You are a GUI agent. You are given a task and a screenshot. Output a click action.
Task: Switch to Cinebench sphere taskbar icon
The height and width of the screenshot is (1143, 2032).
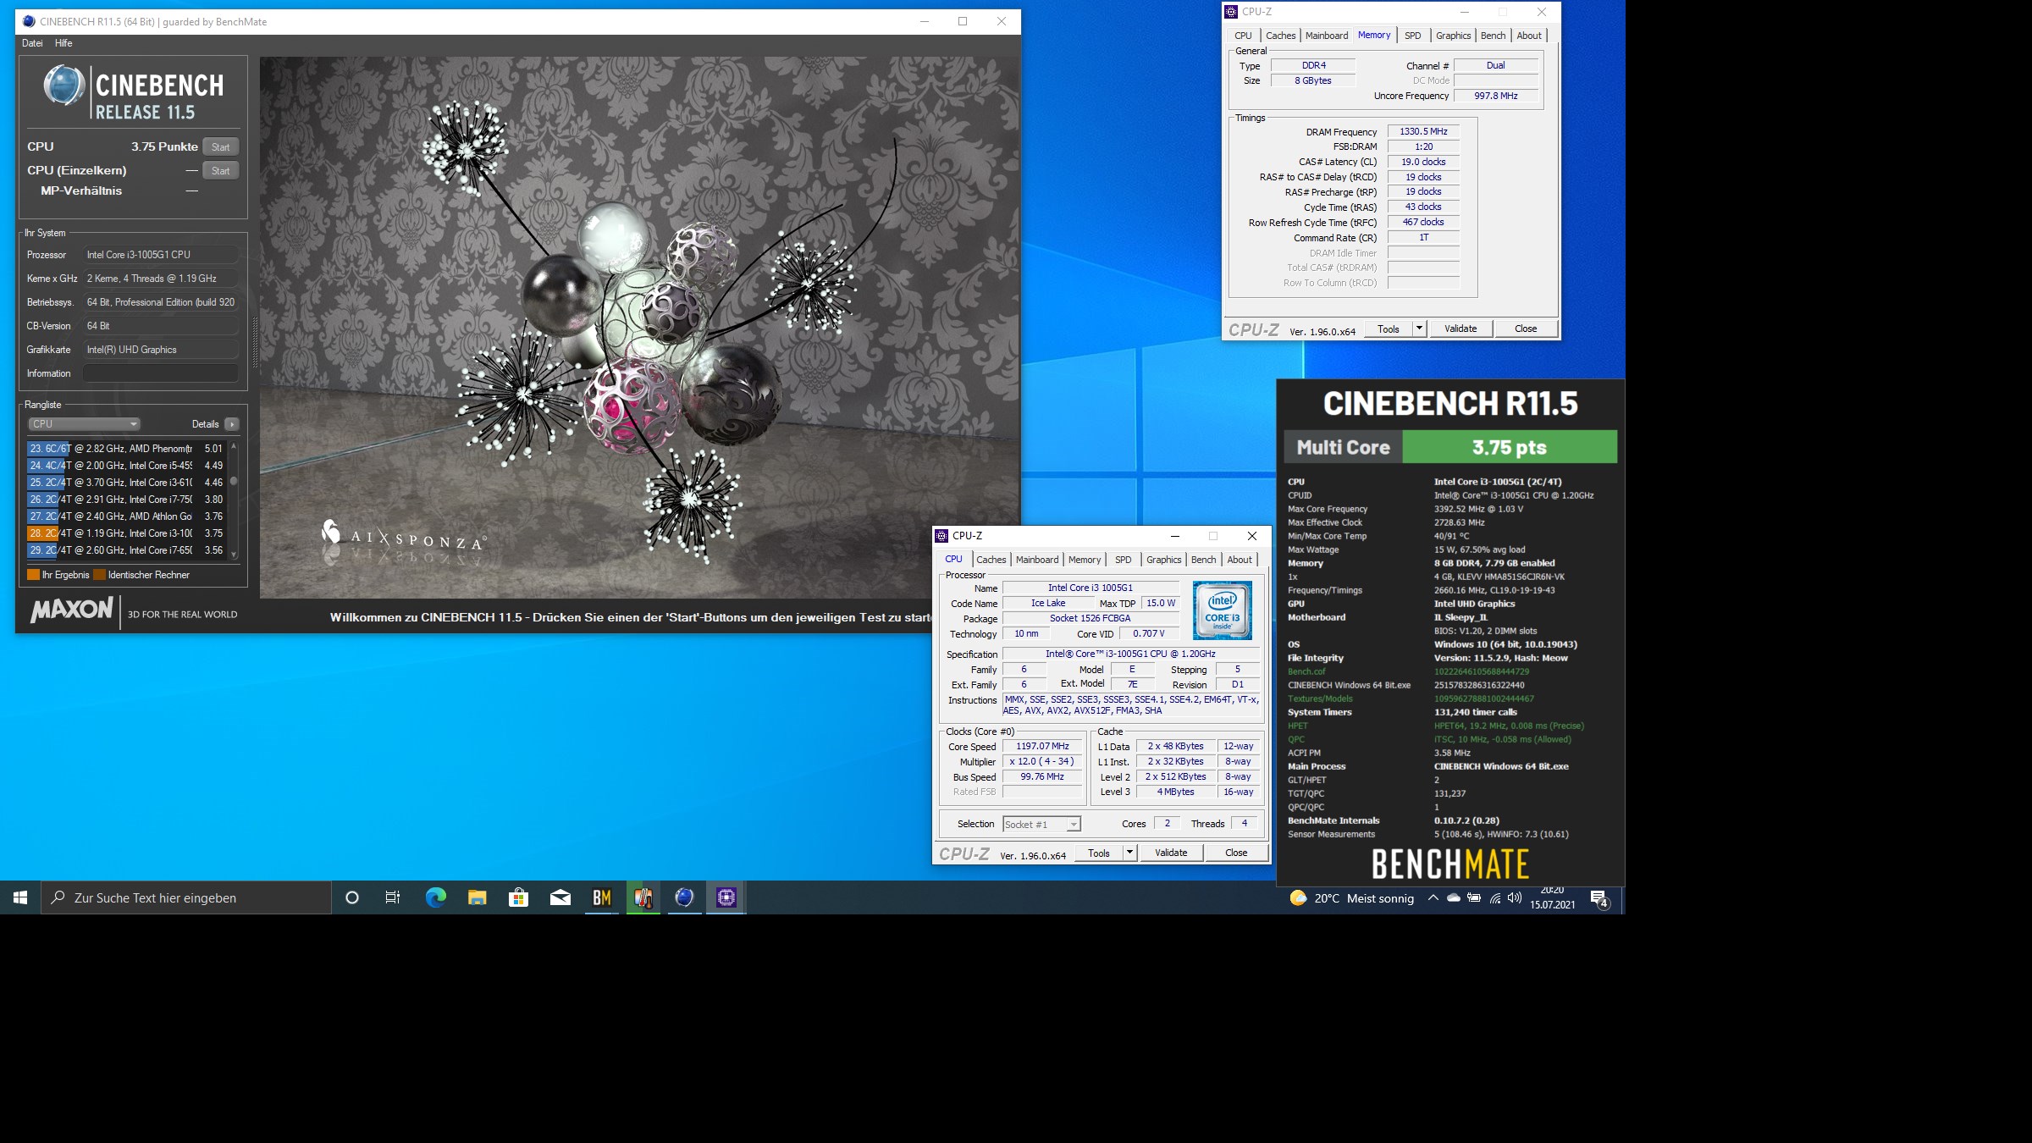pos(684,897)
